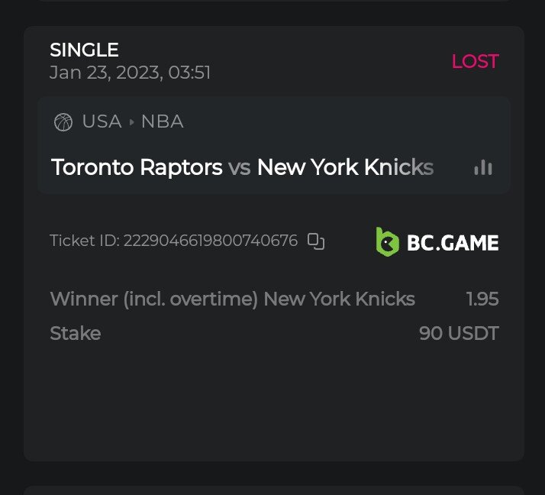545x495 pixels.
Task: Open the BC.GAME brand name text
Action: point(453,243)
